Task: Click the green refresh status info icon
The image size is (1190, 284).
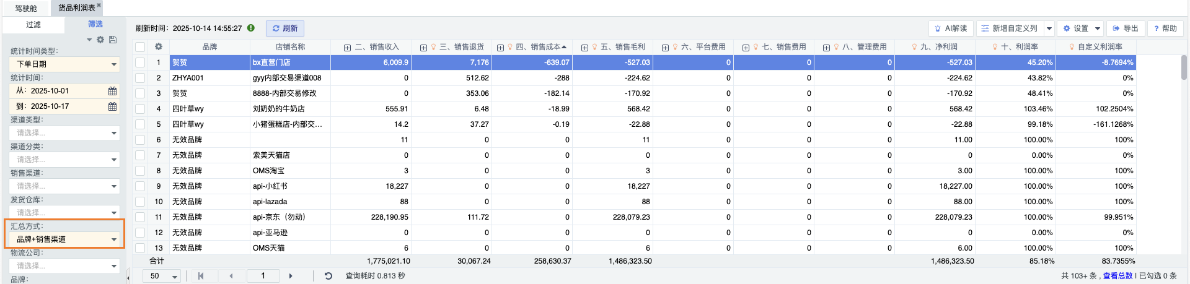Action: [251, 28]
